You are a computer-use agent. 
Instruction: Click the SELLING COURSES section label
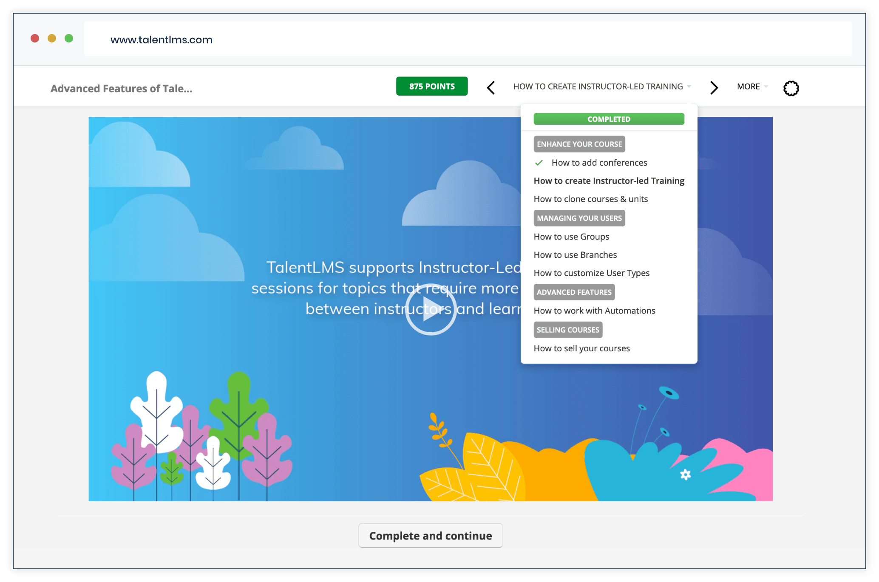[568, 330]
